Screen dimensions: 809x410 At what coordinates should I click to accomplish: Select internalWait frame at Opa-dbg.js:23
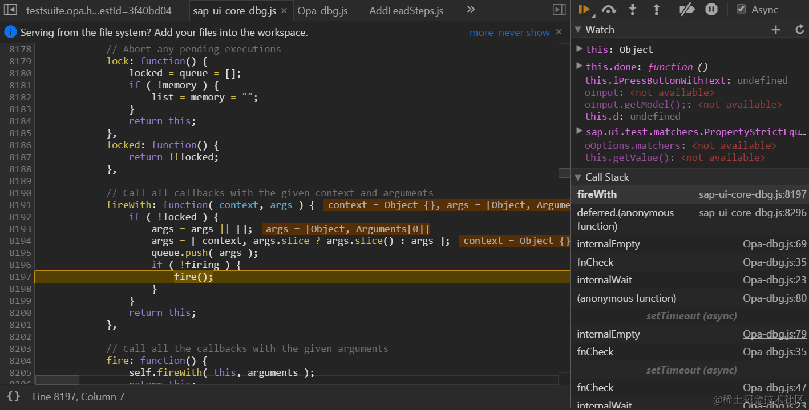pos(690,280)
